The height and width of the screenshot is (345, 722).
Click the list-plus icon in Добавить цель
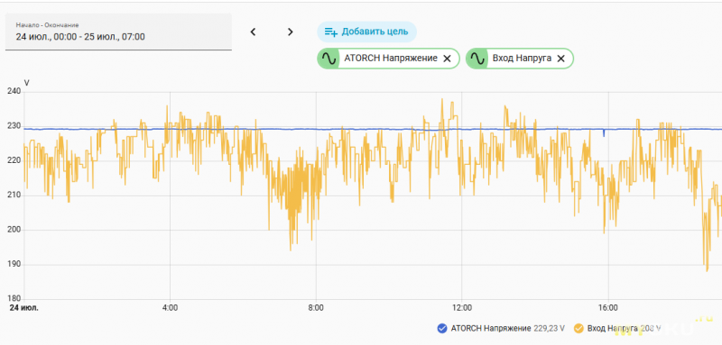[x=330, y=32]
